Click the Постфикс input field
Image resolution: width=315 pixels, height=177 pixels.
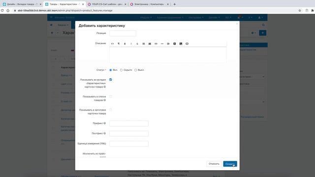pyautogui.click(x=129, y=133)
